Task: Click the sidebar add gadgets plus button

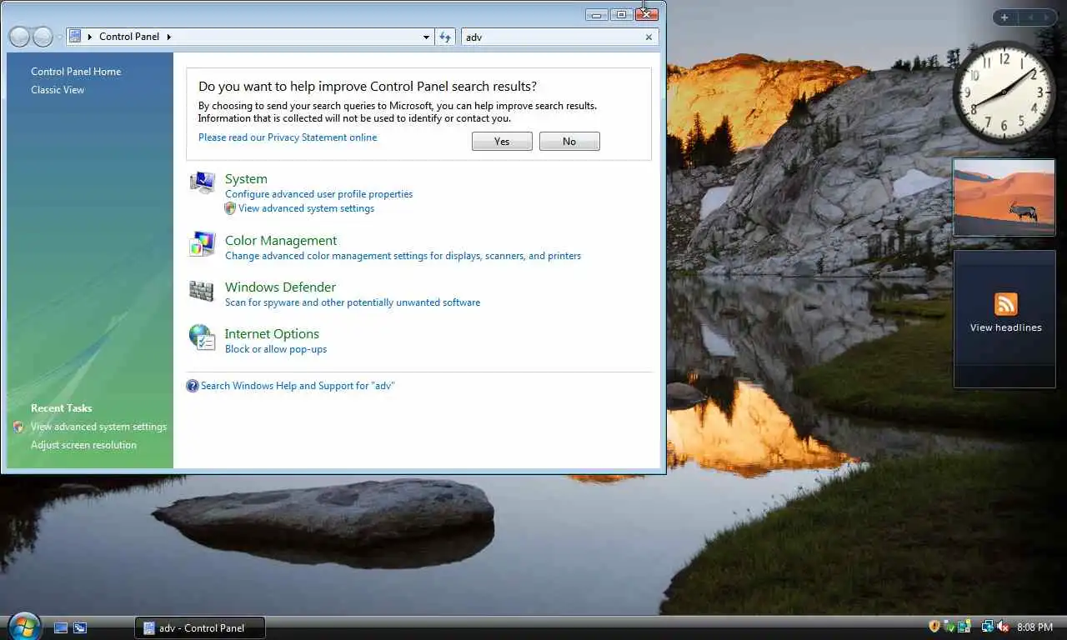Action: pos(1004,17)
